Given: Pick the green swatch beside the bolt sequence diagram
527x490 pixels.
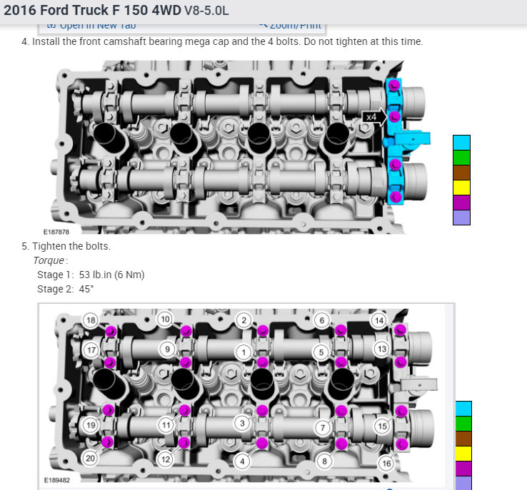Looking at the screenshot, I should pyautogui.click(x=463, y=424).
